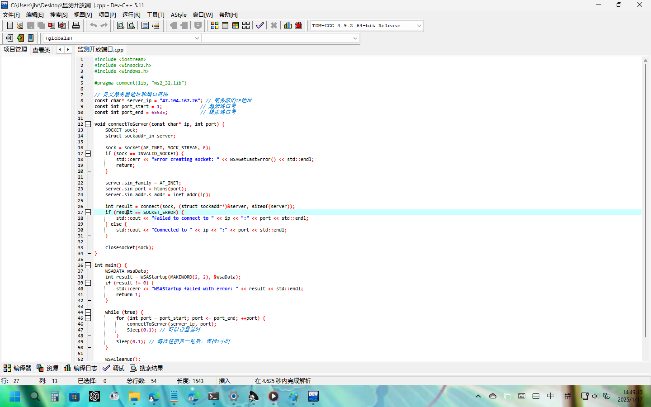Open the TDM-GCC compiler selection dropdown
Viewport: 651px width, 407px height.
click(x=419, y=26)
